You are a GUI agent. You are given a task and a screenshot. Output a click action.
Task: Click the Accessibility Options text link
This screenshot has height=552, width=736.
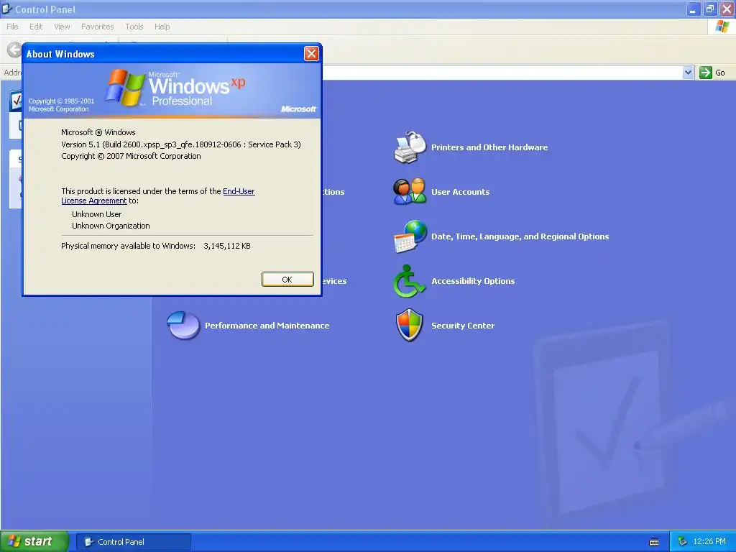[x=473, y=281]
